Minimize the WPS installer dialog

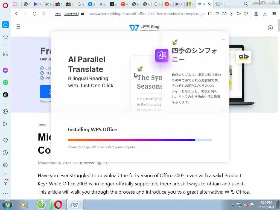(223, 39)
